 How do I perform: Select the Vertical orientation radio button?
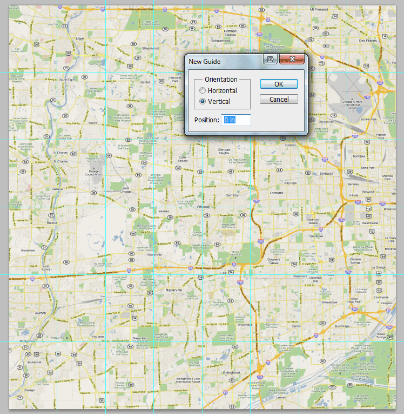(203, 101)
